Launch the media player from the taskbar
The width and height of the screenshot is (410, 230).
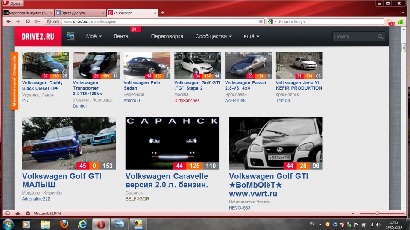(x=26, y=224)
